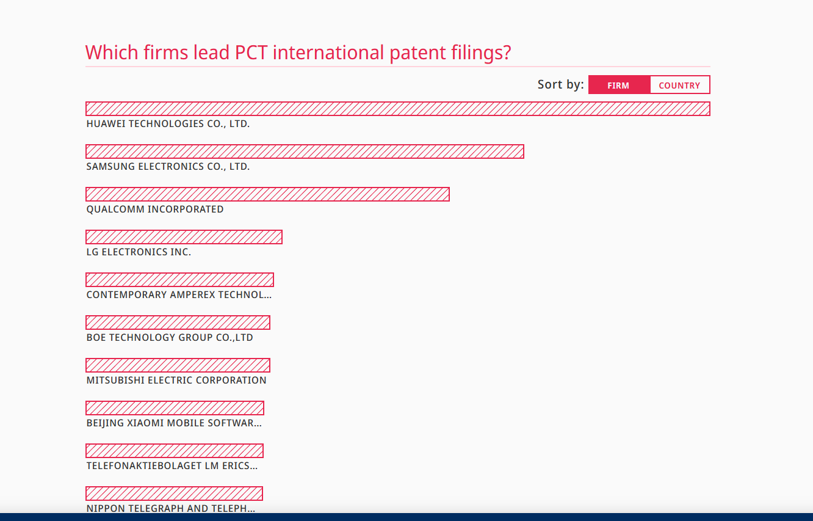Click the LG Electronics Inc. label
813x521 pixels.
coord(139,252)
